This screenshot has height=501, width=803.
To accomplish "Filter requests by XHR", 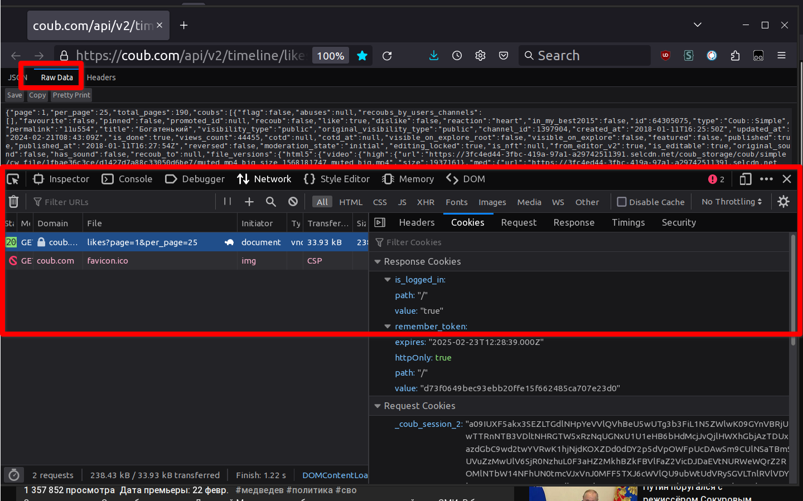I will [425, 202].
